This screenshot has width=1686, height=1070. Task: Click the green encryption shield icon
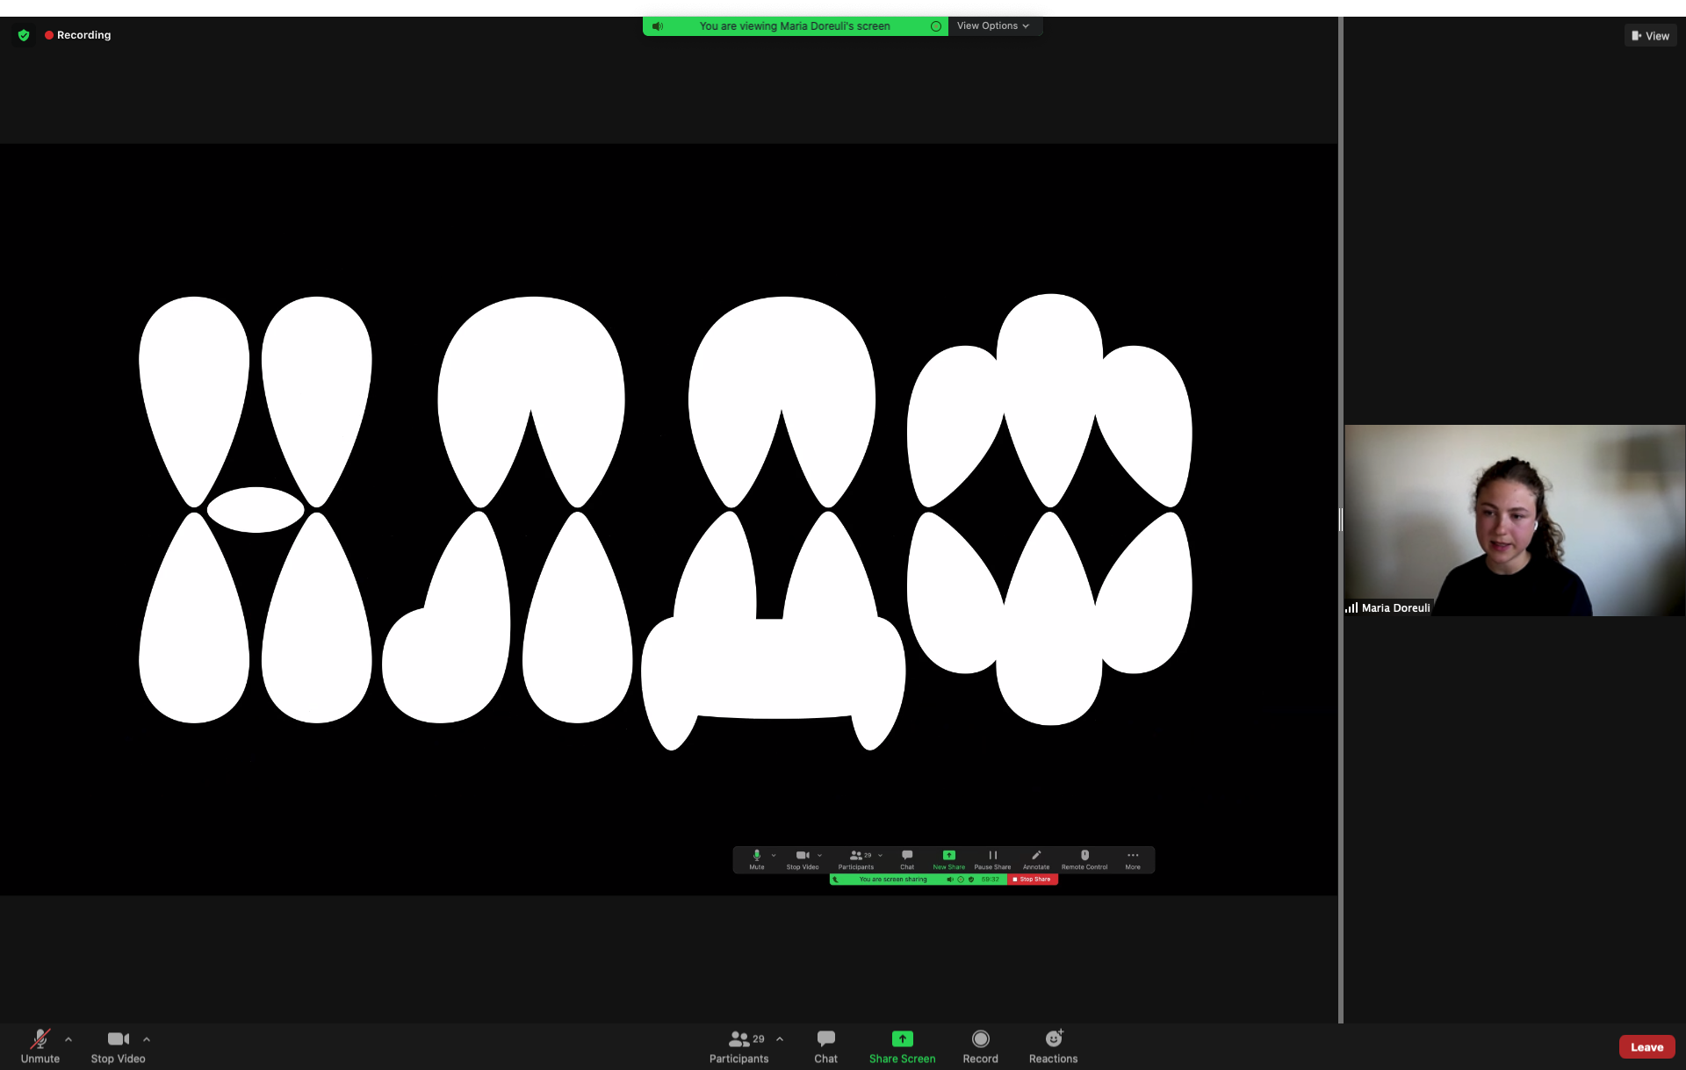pos(24,35)
